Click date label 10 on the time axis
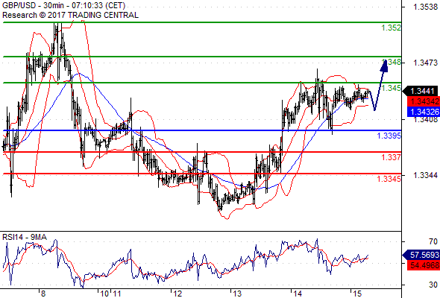 click(104, 294)
